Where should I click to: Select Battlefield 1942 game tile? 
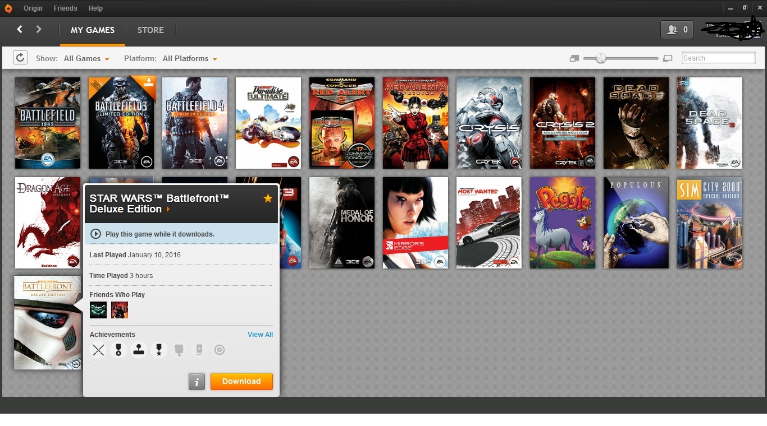pyautogui.click(x=48, y=123)
